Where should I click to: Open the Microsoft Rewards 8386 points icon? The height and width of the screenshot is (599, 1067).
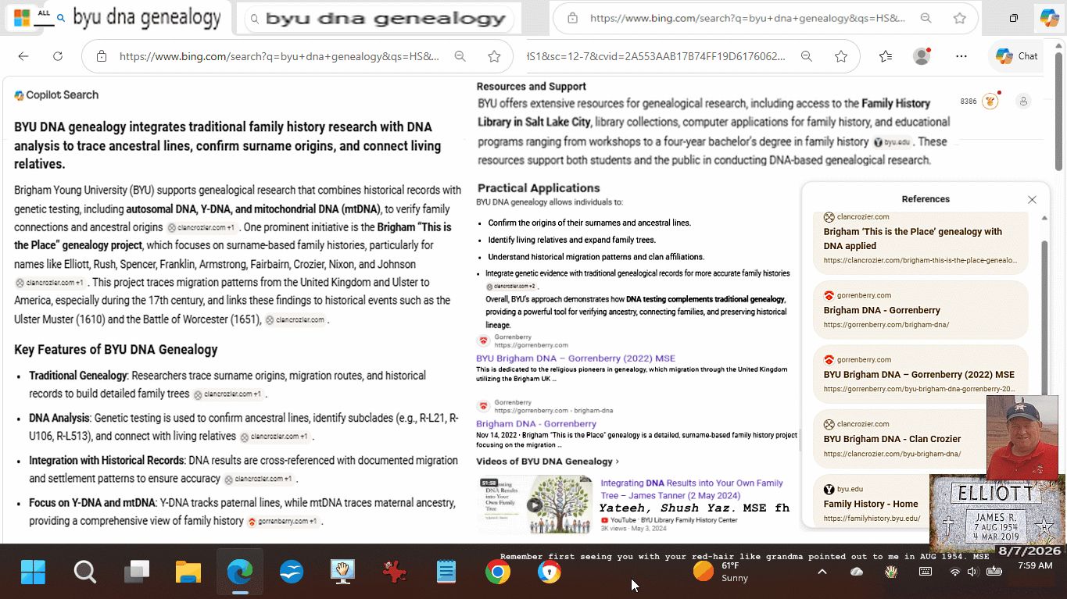(x=990, y=101)
